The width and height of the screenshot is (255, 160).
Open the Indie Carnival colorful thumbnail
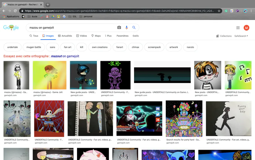click(x=184, y=119)
